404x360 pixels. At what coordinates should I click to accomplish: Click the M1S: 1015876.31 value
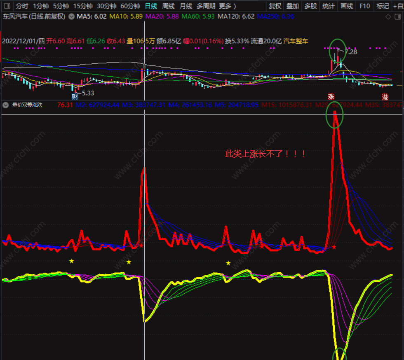click(x=287, y=105)
